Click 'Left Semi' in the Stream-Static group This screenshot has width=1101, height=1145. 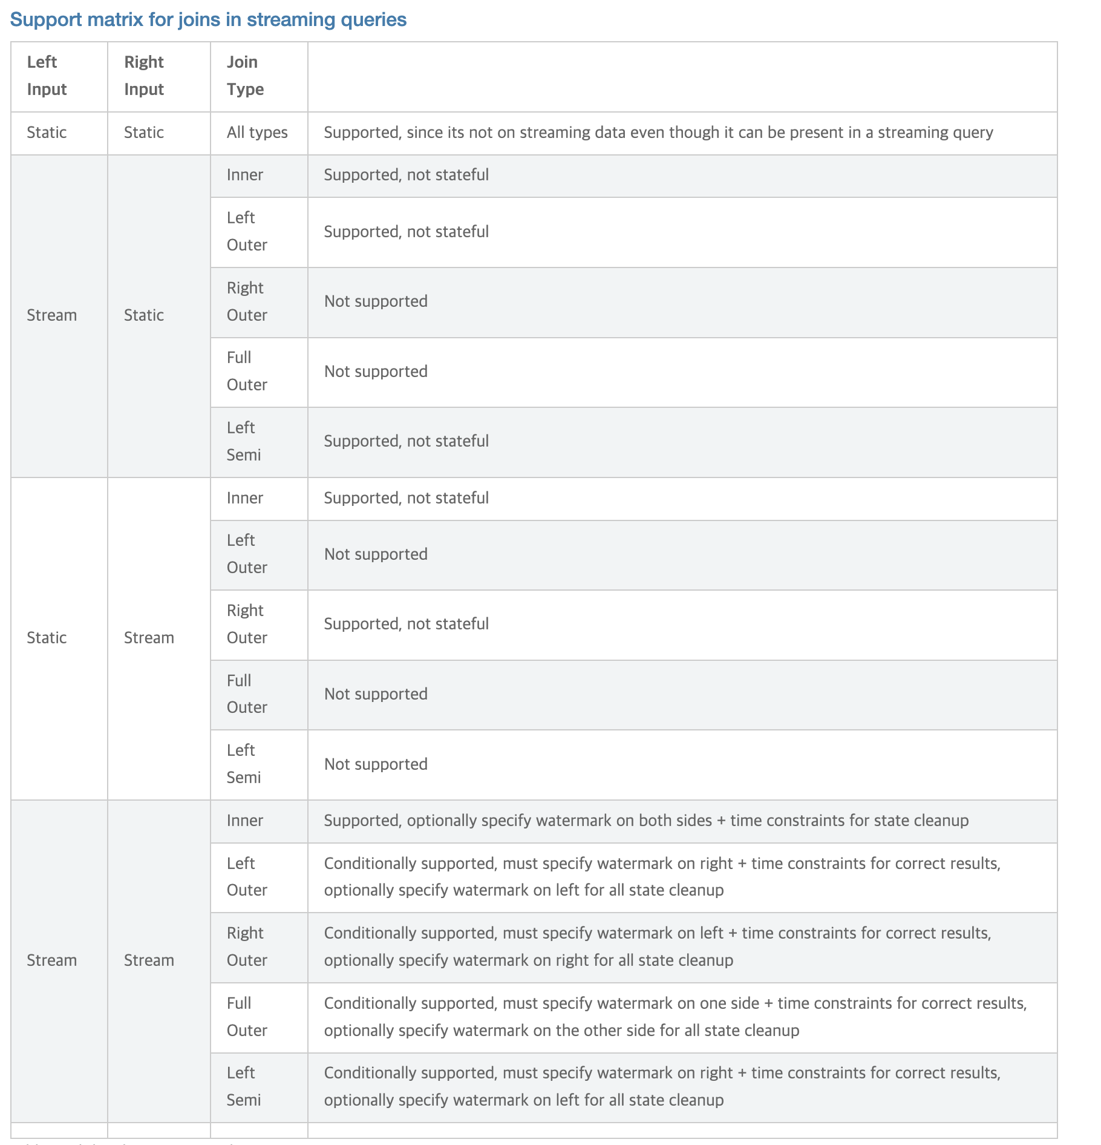click(244, 441)
